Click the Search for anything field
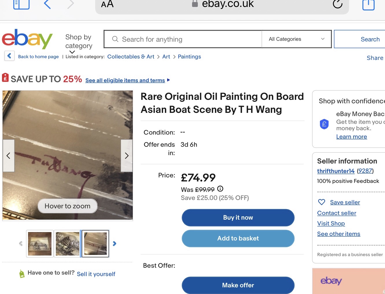The height and width of the screenshot is (294, 385). click(x=185, y=39)
